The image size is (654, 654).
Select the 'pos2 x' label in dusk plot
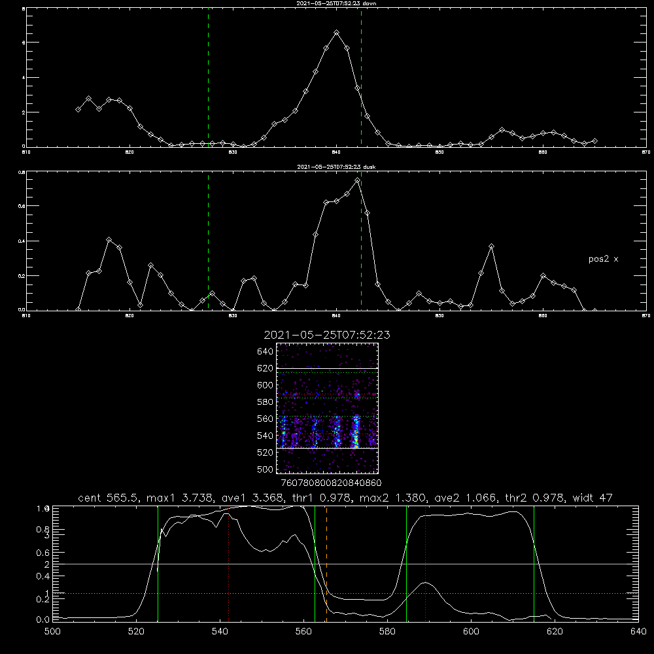tap(603, 259)
